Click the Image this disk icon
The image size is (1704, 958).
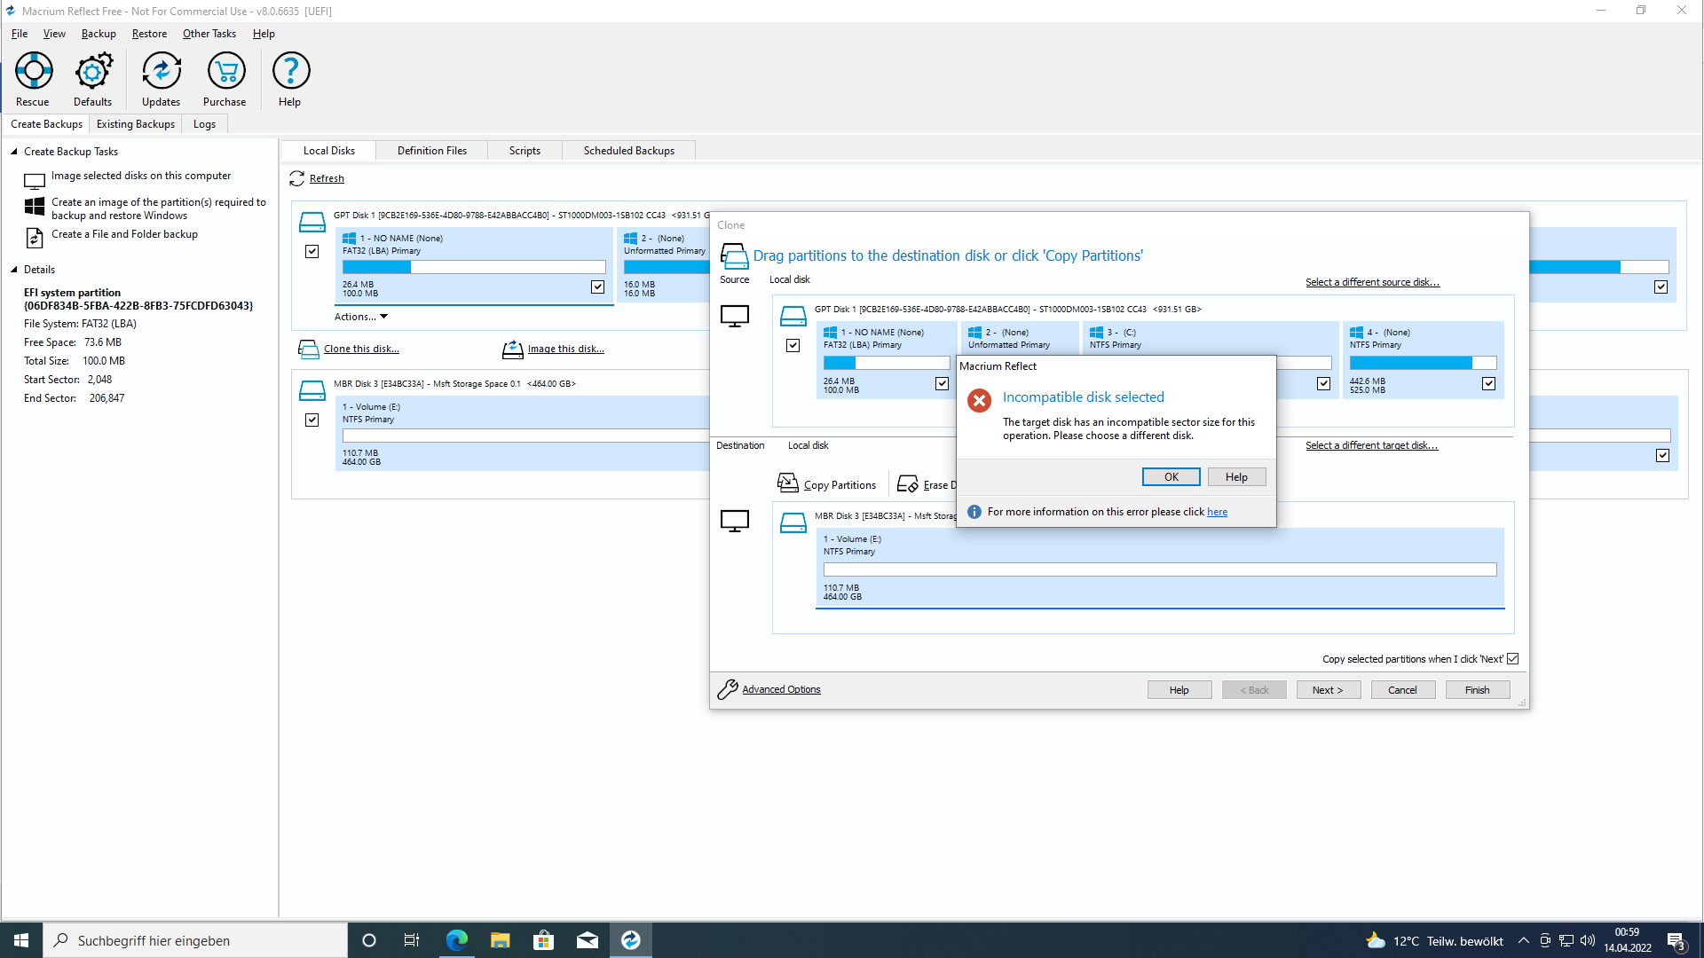tap(513, 349)
